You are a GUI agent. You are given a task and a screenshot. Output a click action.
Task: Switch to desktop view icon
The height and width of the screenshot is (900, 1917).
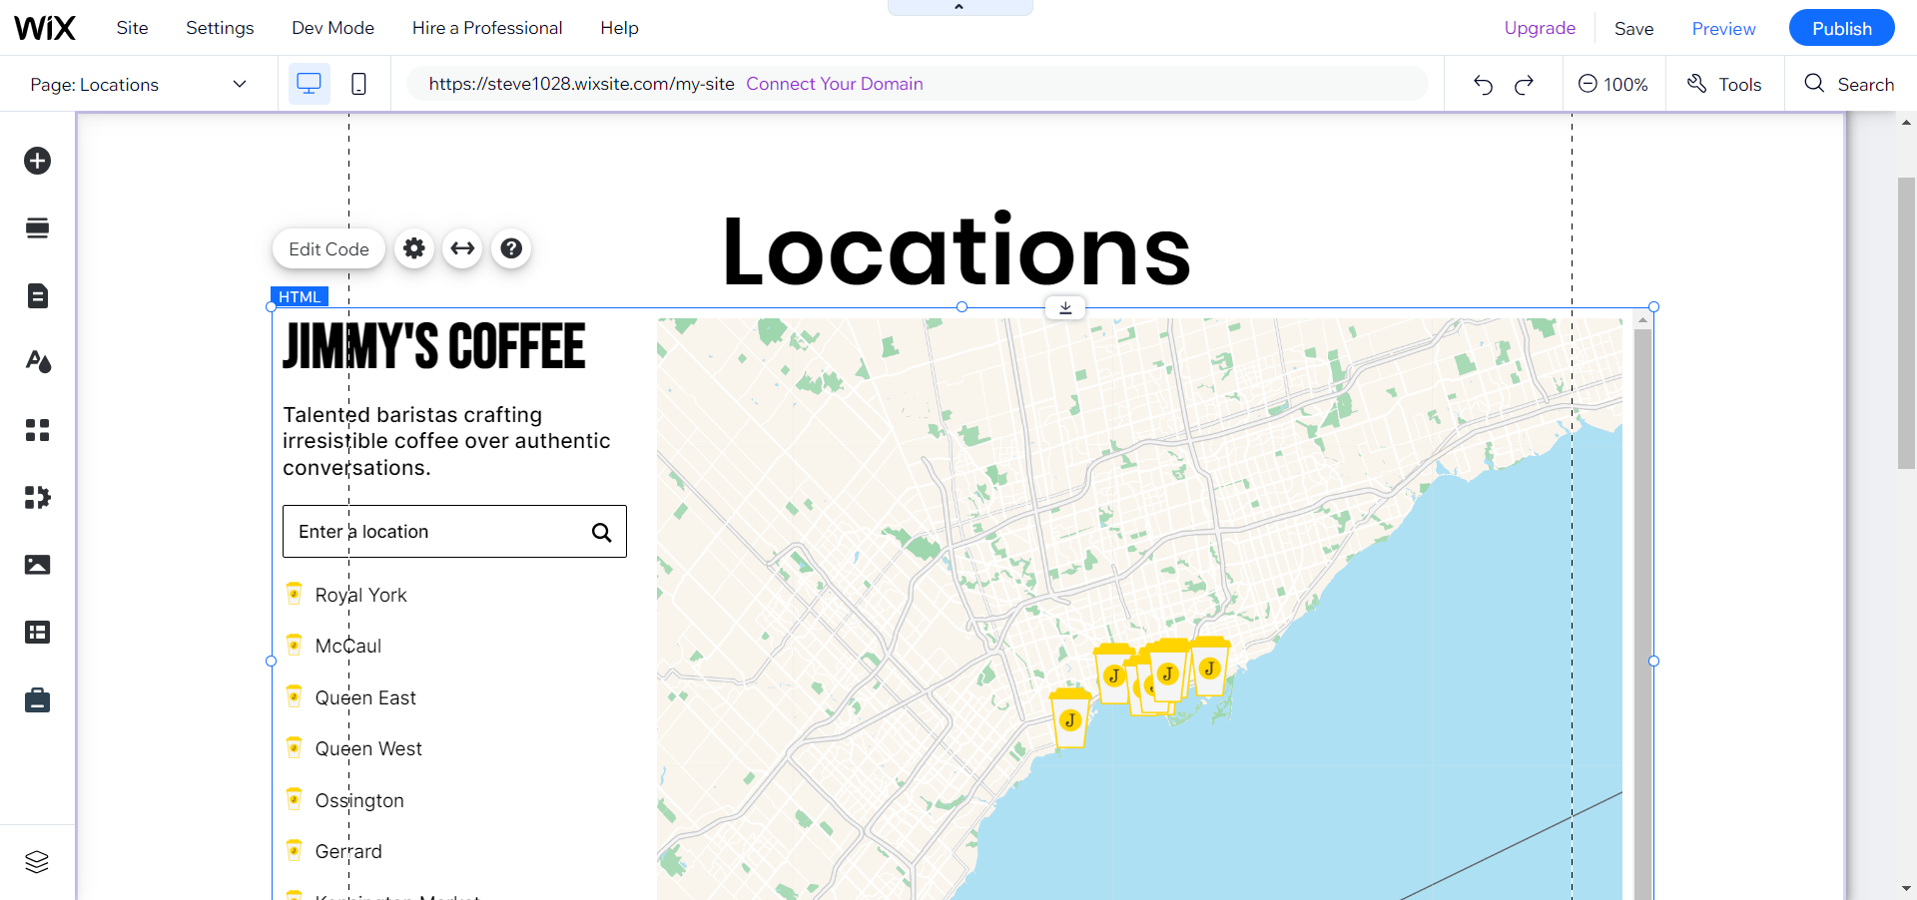(x=310, y=84)
